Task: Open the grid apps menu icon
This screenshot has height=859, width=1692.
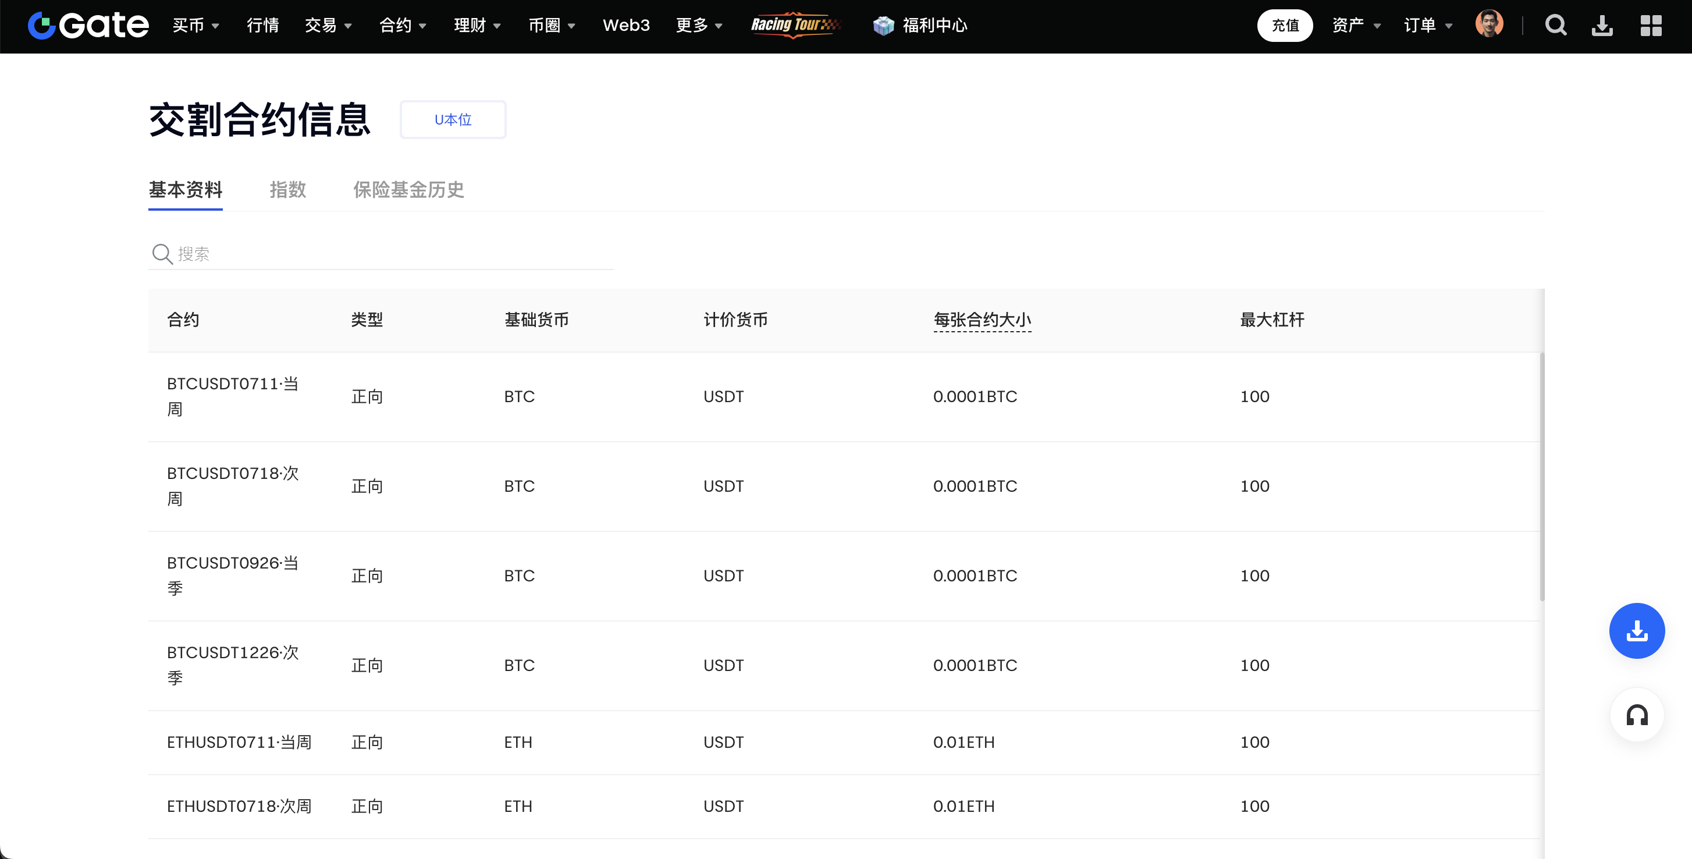Action: coord(1651,26)
